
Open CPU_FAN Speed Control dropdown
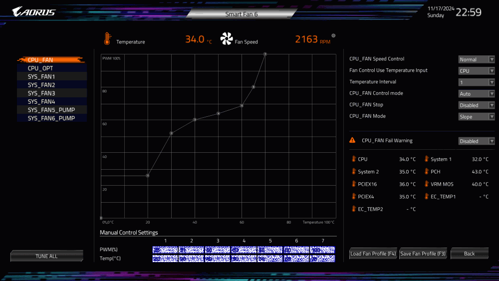pyautogui.click(x=477, y=59)
